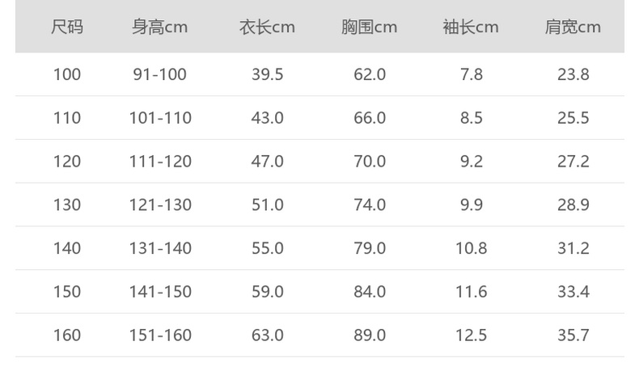This screenshot has height=392, width=639.
Task: Select the 10.8 sleeve length value
Action: (x=471, y=248)
